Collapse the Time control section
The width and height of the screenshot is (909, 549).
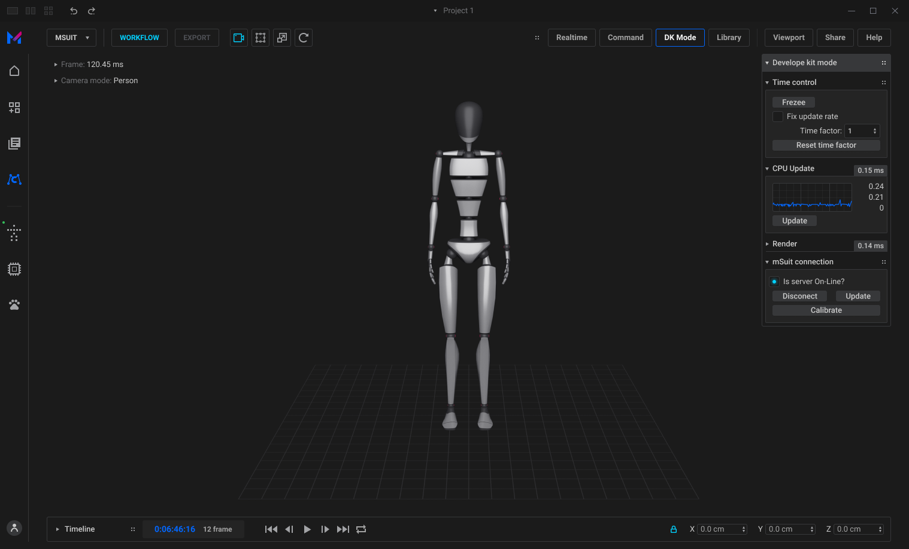pyautogui.click(x=767, y=82)
